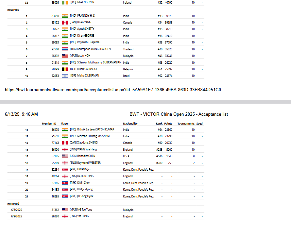Screen dimensions: 291x238
Task: Click the USA flag beside Benedict CHEN
Action: [x=65, y=156]
